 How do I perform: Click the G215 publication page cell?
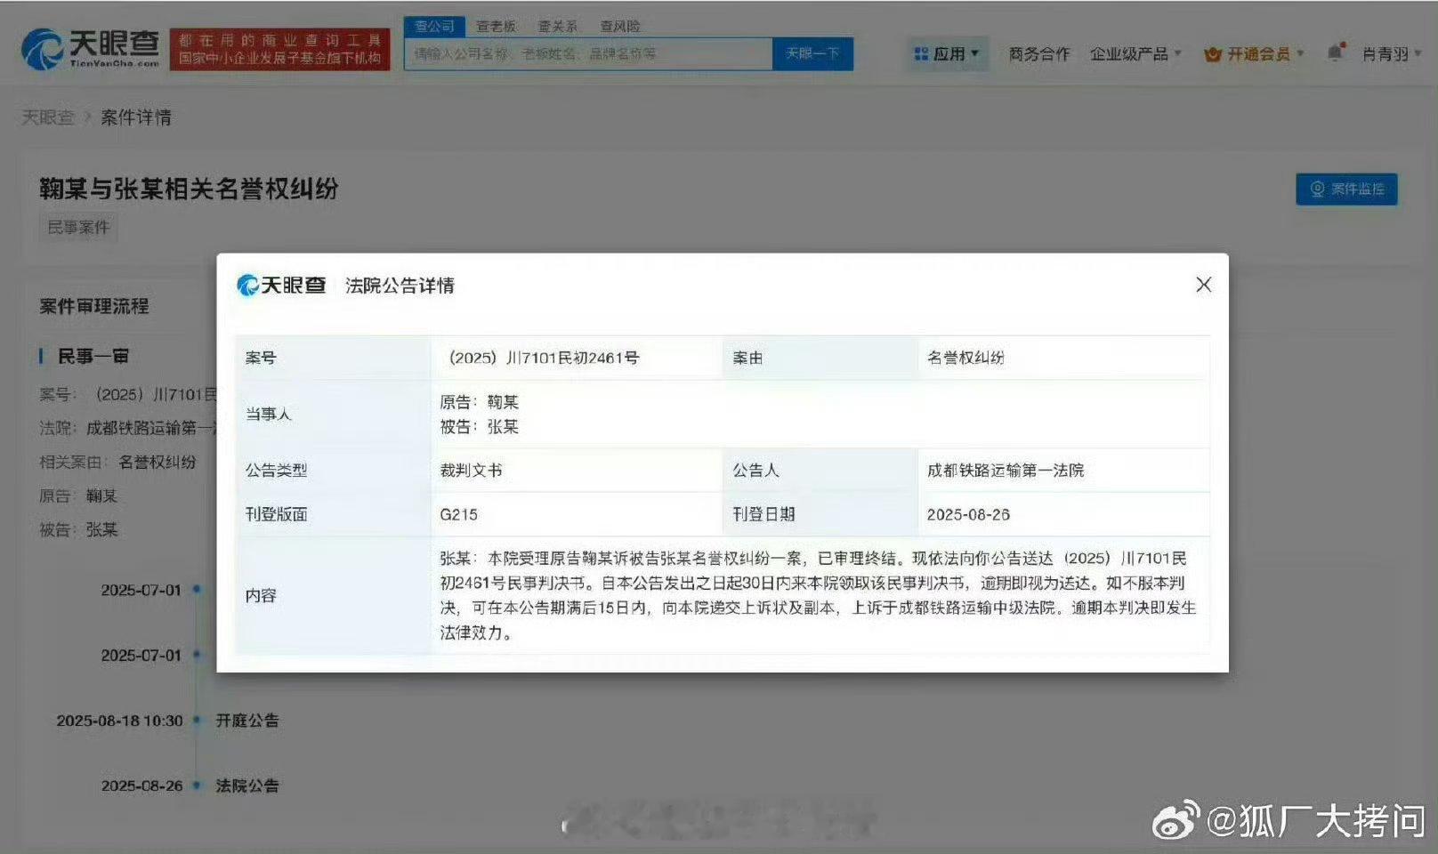pos(458,514)
